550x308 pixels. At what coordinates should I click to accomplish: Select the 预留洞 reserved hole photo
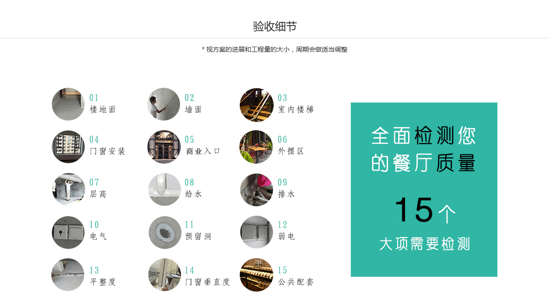(165, 232)
